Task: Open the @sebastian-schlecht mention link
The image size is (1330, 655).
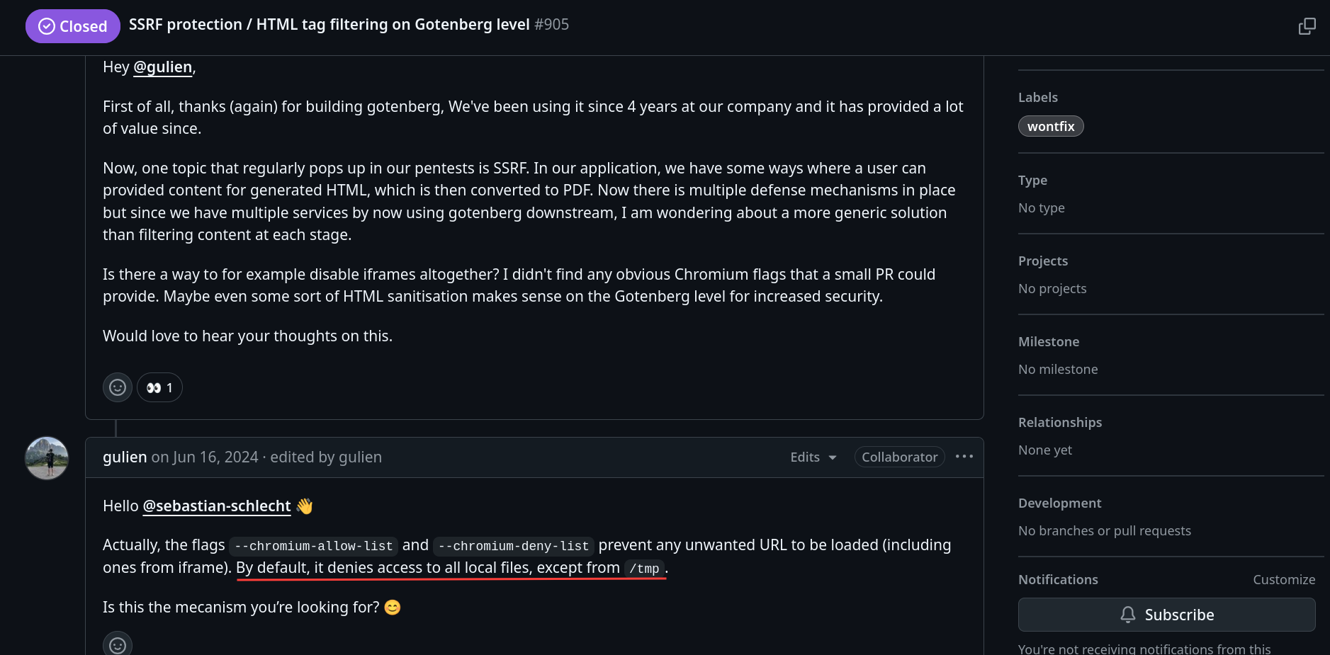Action: 217,506
